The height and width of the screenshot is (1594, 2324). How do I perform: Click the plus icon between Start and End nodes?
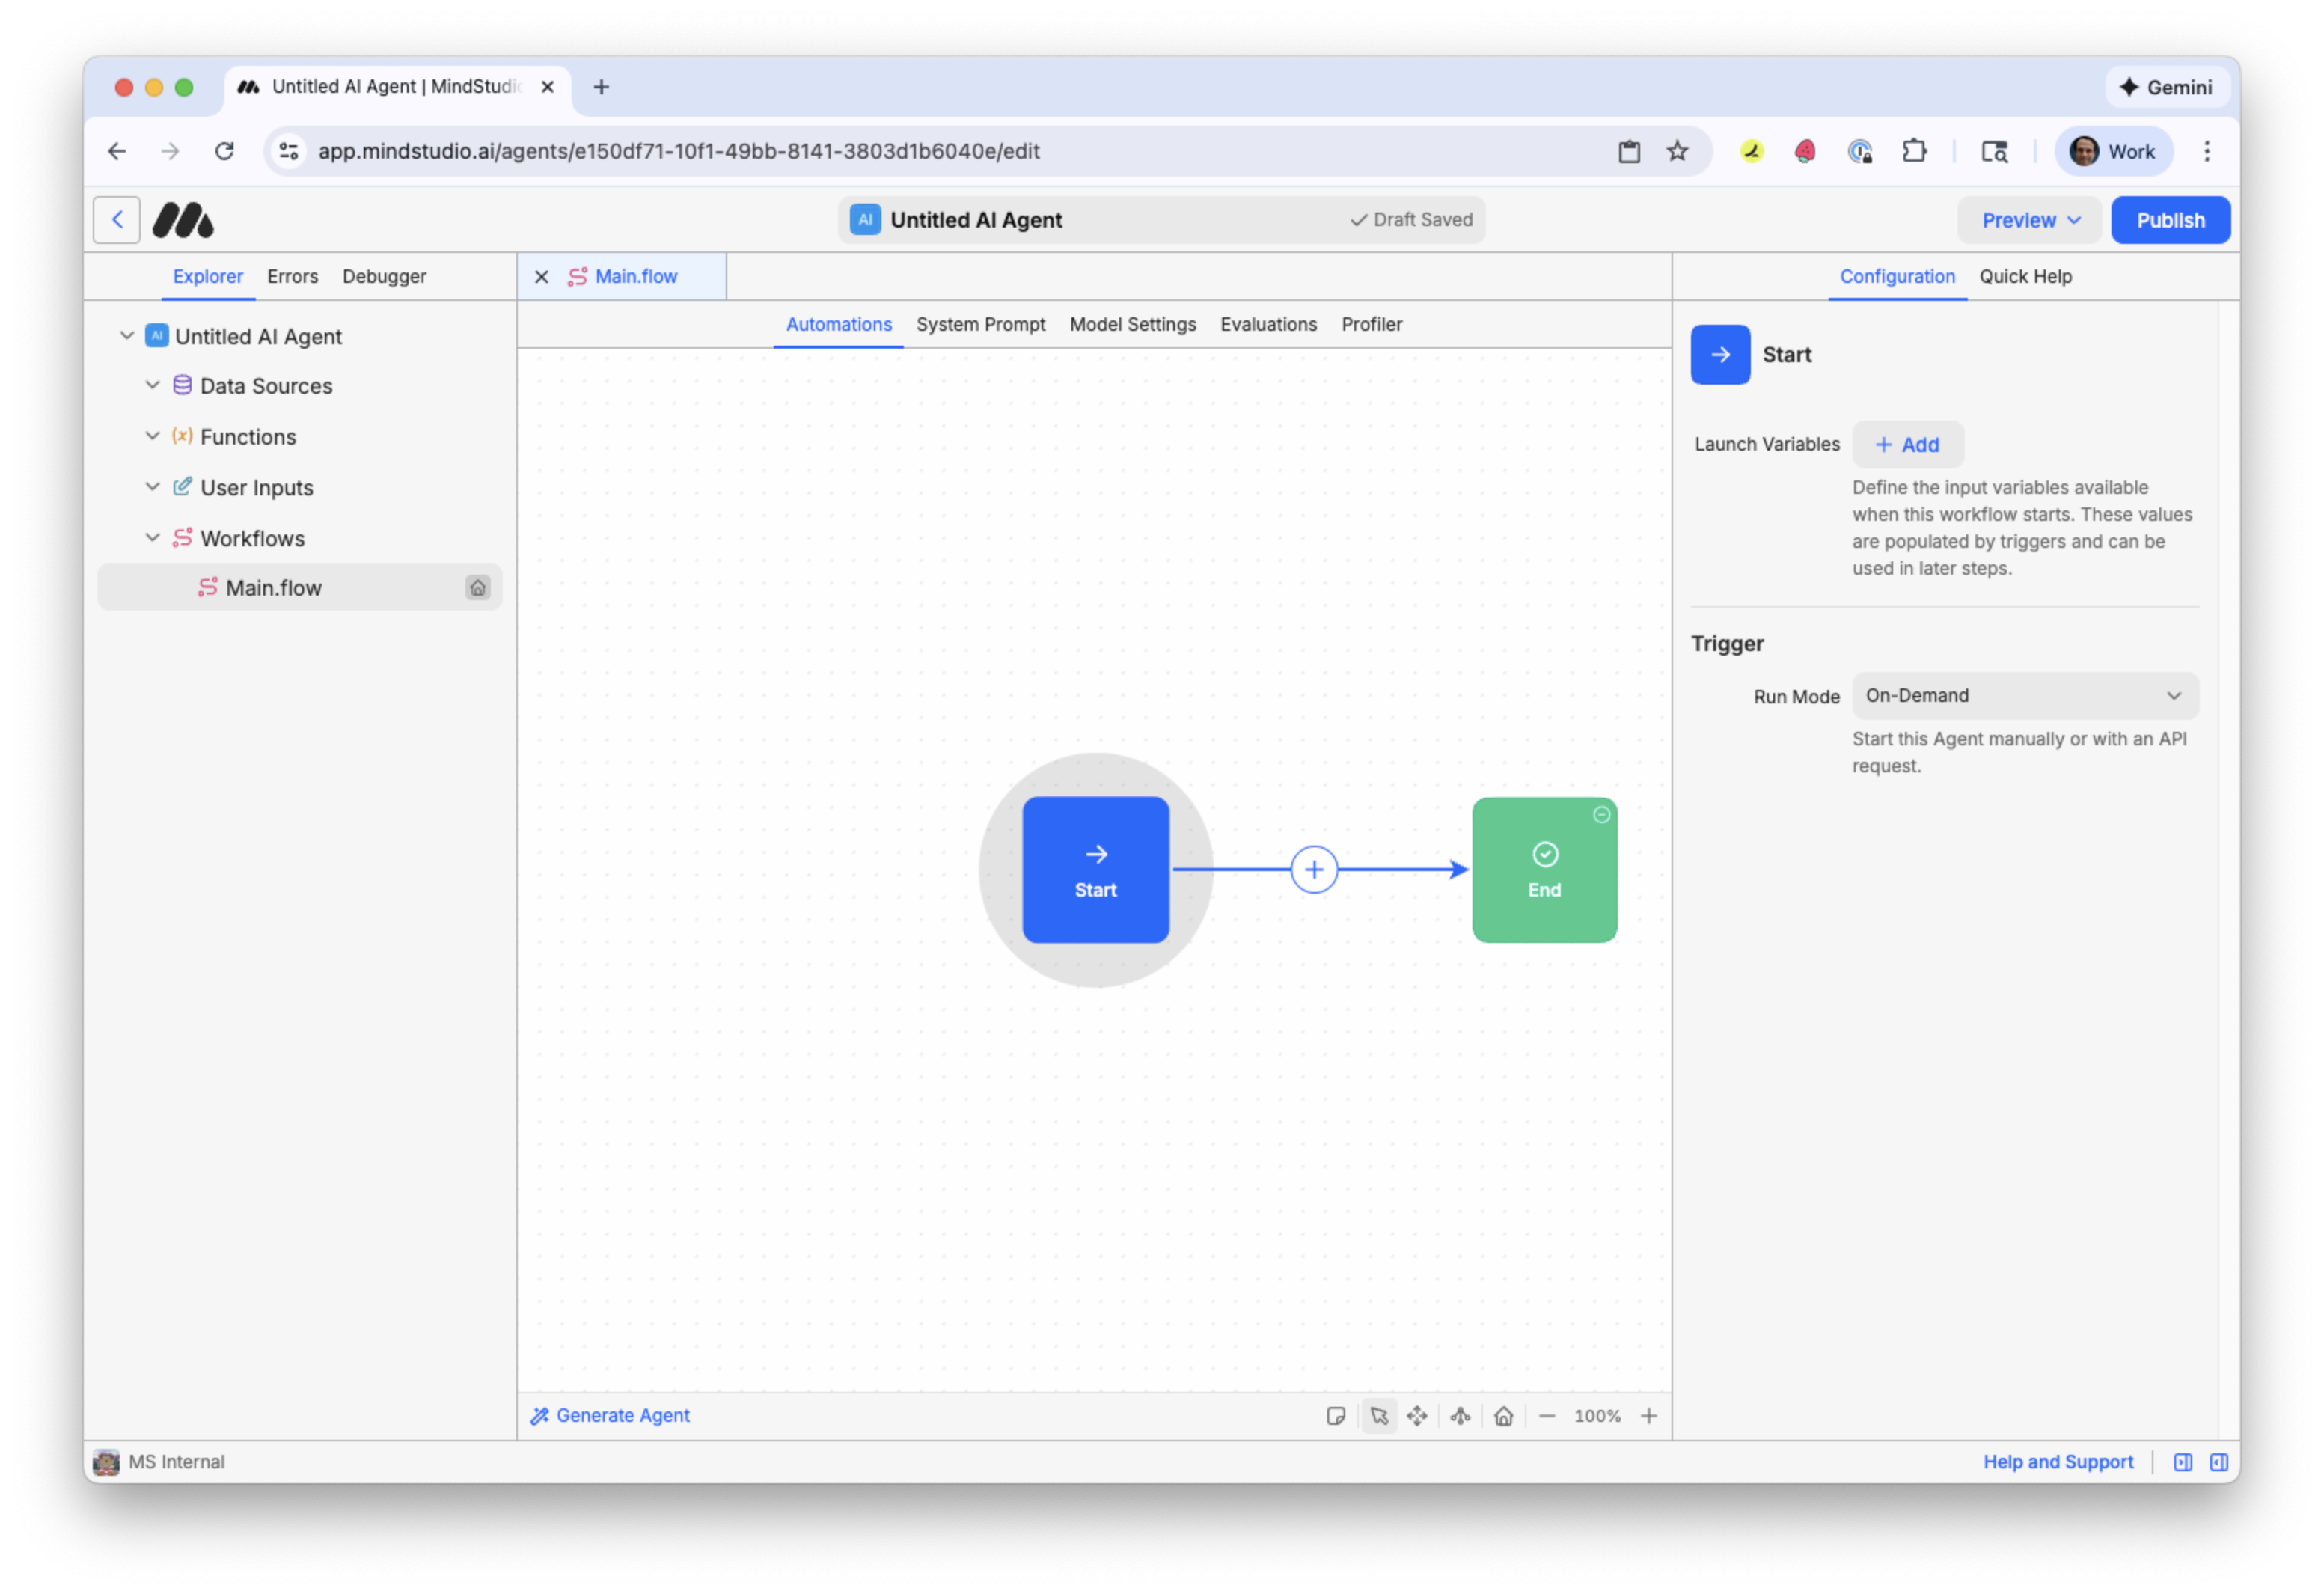point(1313,869)
